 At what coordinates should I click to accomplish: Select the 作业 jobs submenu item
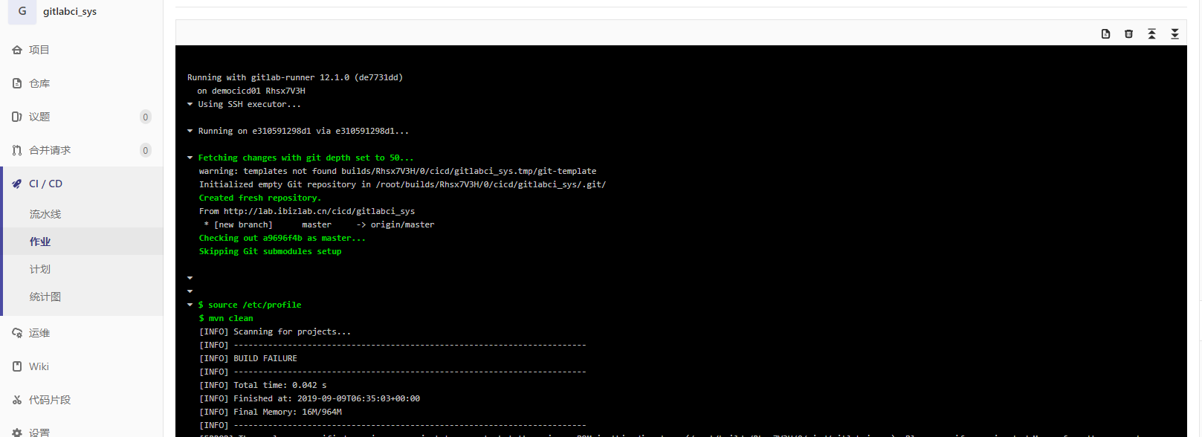pos(40,242)
